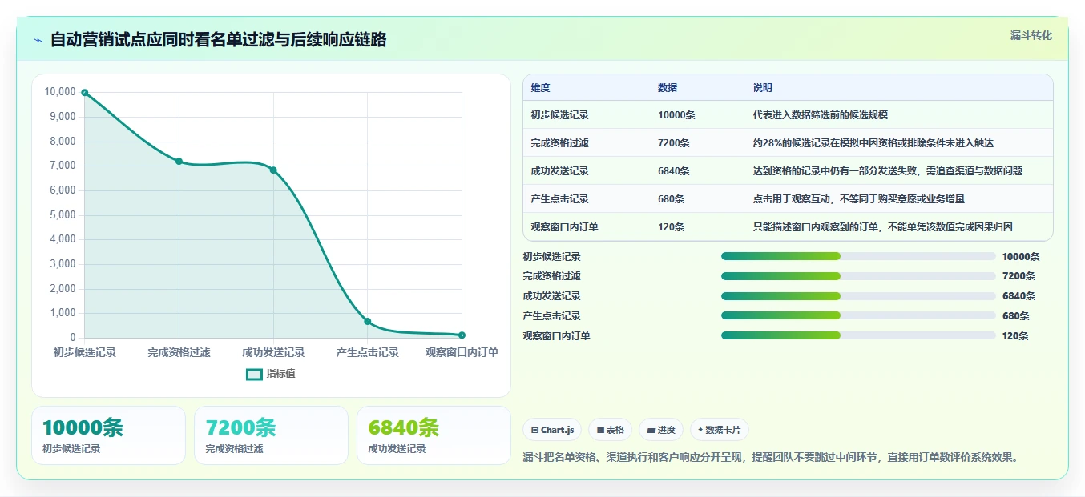1085x497 pixels.
Task: Click the chart data point for 观察窗口内订单
Action: point(462,335)
